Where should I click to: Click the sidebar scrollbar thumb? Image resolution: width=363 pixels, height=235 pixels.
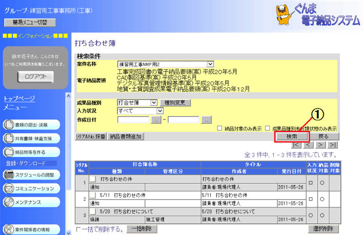68,145
